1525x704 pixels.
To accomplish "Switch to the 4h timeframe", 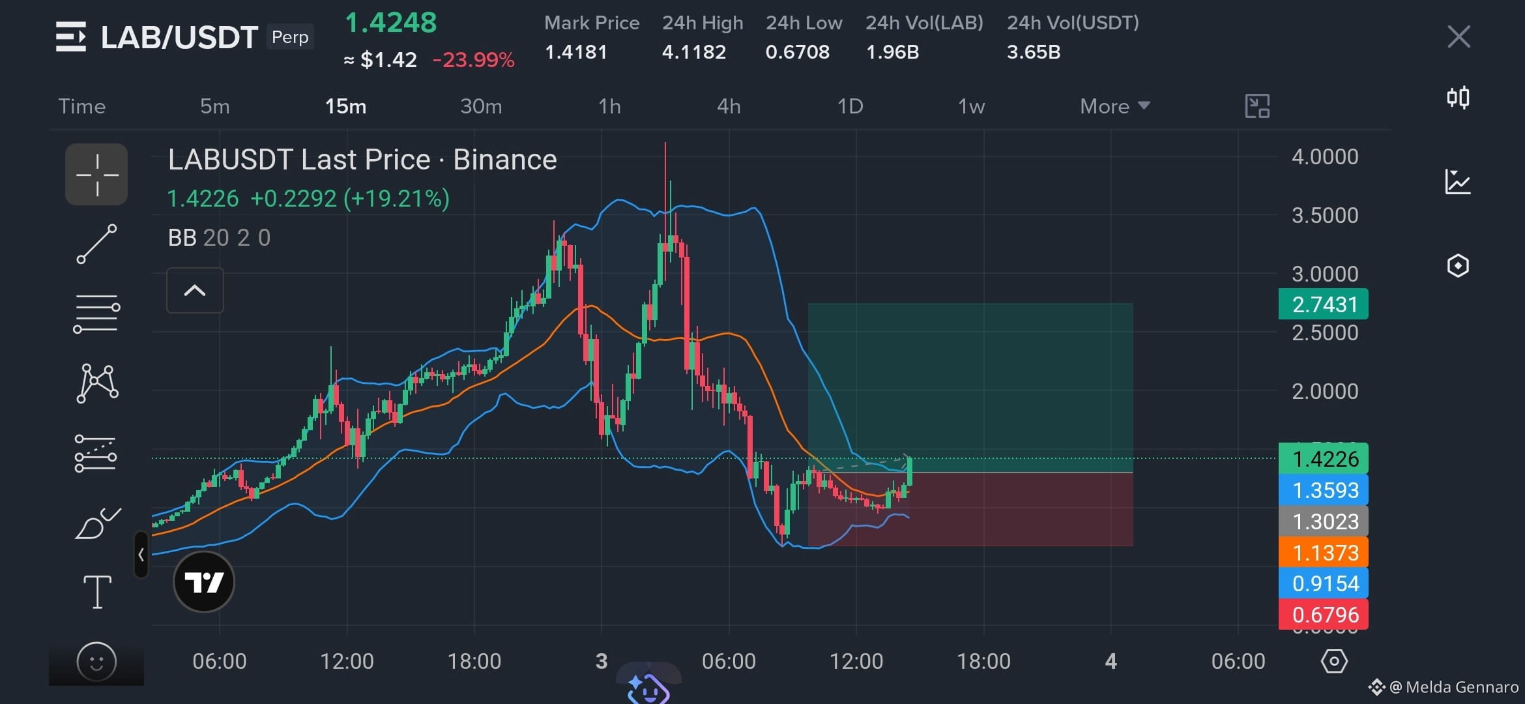I will coord(729,106).
